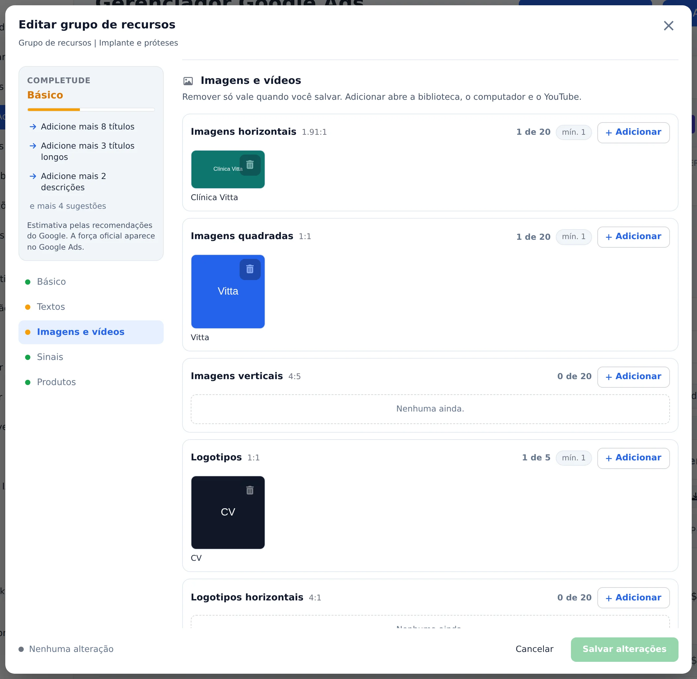Go to the Sinais section
The height and width of the screenshot is (679, 697).
click(91, 357)
